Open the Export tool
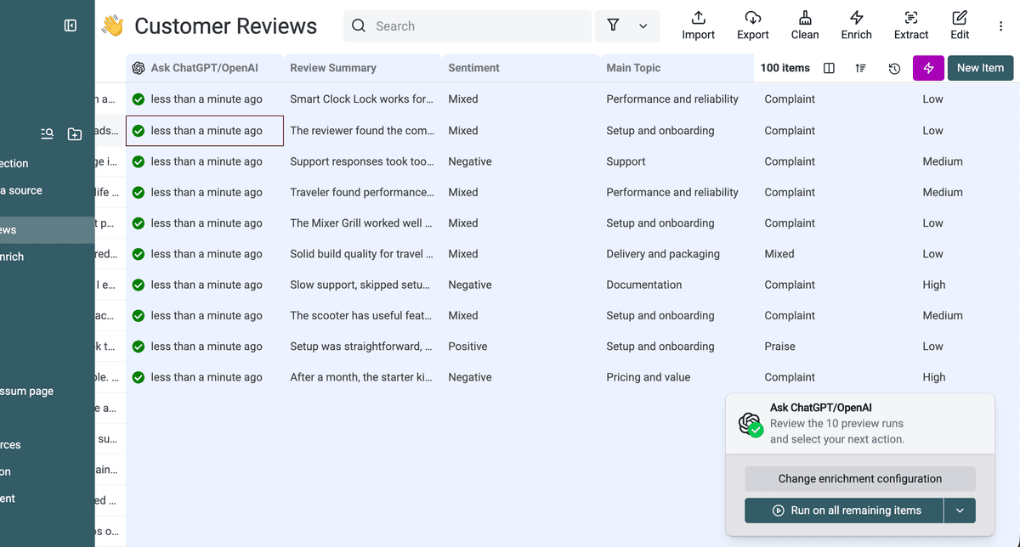 pyautogui.click(x=752, y=25)
